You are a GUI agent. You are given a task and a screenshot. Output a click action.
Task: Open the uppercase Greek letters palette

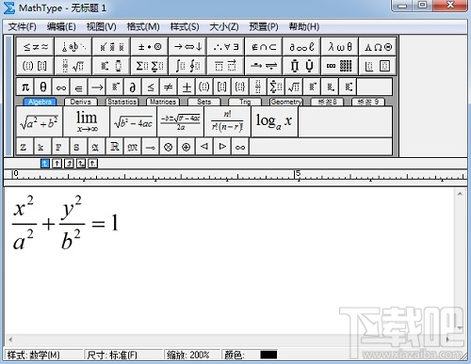coord(378,47)
